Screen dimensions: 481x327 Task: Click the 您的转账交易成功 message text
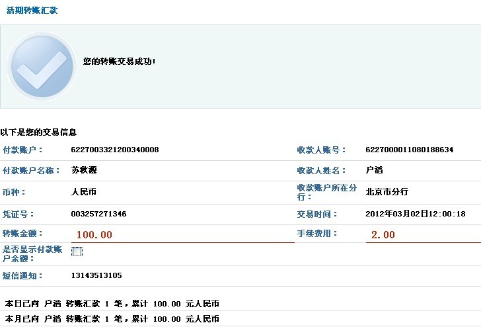[119, 61]
